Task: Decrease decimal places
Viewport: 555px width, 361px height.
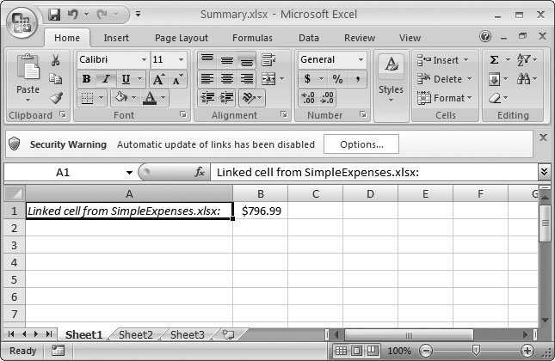Action: tap(327, 98)
